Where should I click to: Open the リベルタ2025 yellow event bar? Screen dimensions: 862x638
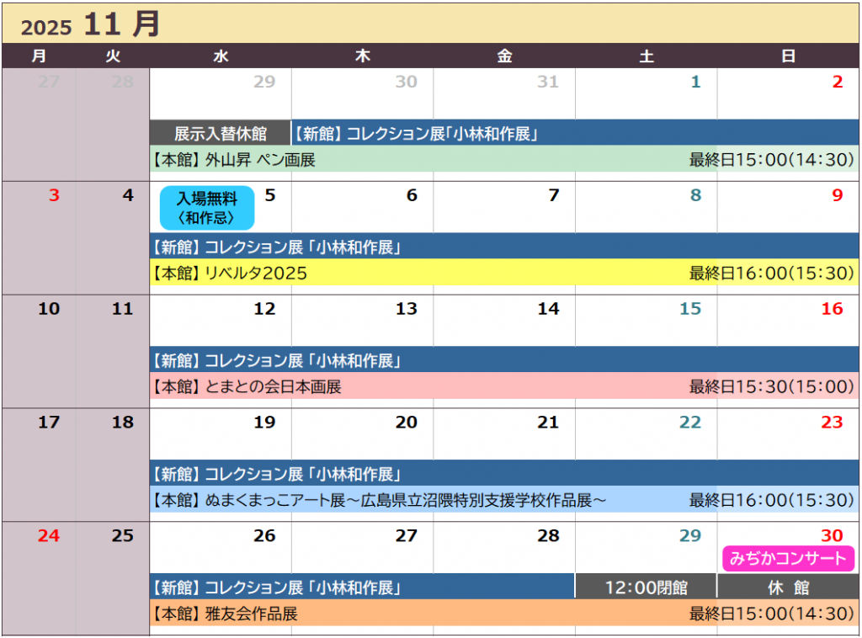[503, 273]
